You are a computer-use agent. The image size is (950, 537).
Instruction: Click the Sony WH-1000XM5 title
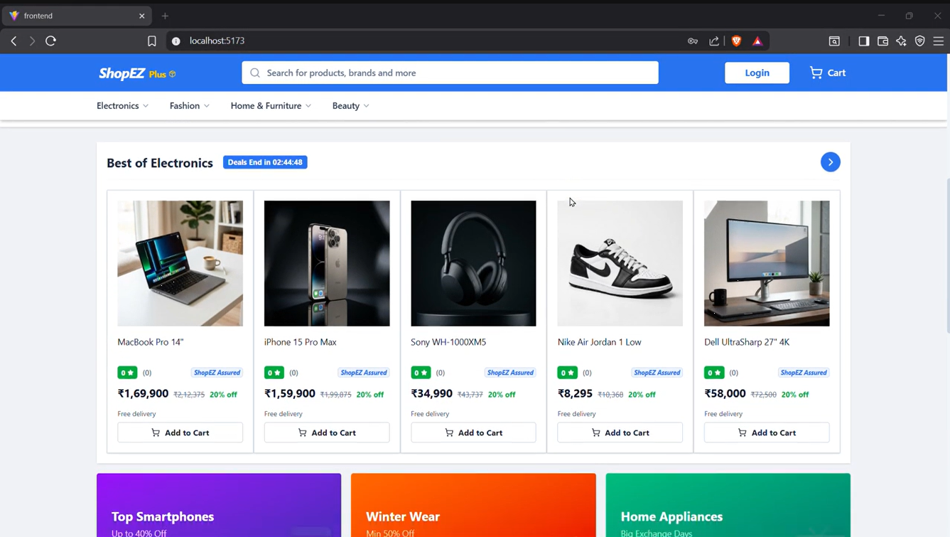point(448,342)
